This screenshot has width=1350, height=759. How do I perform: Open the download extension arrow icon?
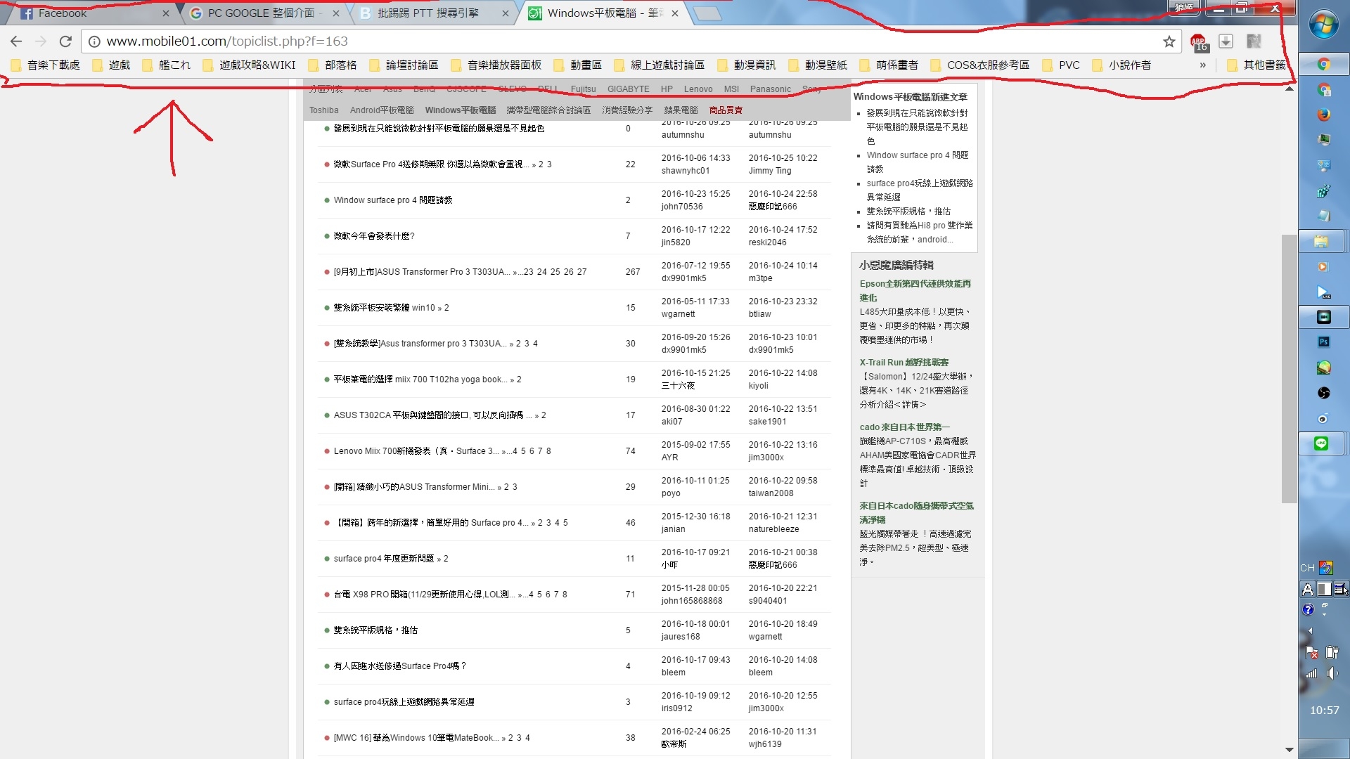[1226, 41]
